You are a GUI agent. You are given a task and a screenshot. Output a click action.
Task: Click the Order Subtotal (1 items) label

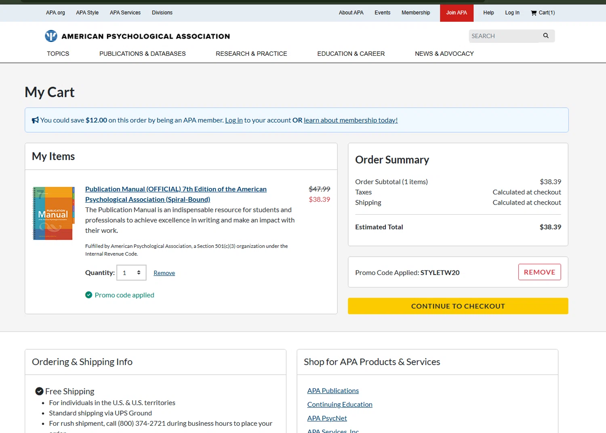(x=391, y=182)
